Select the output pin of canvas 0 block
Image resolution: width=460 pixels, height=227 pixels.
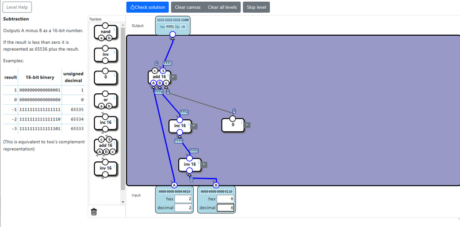coord(233,119)
